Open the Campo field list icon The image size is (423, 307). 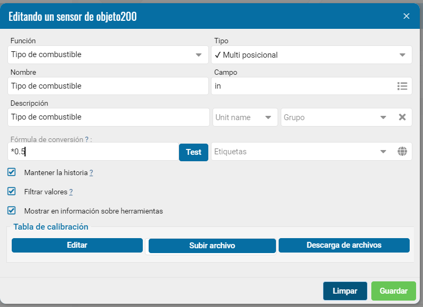click(402, 86)
